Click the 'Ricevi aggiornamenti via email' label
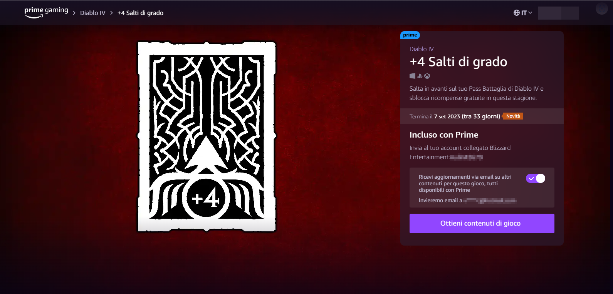This screenshot has width=613, height=294. click(x=465, y=183)
